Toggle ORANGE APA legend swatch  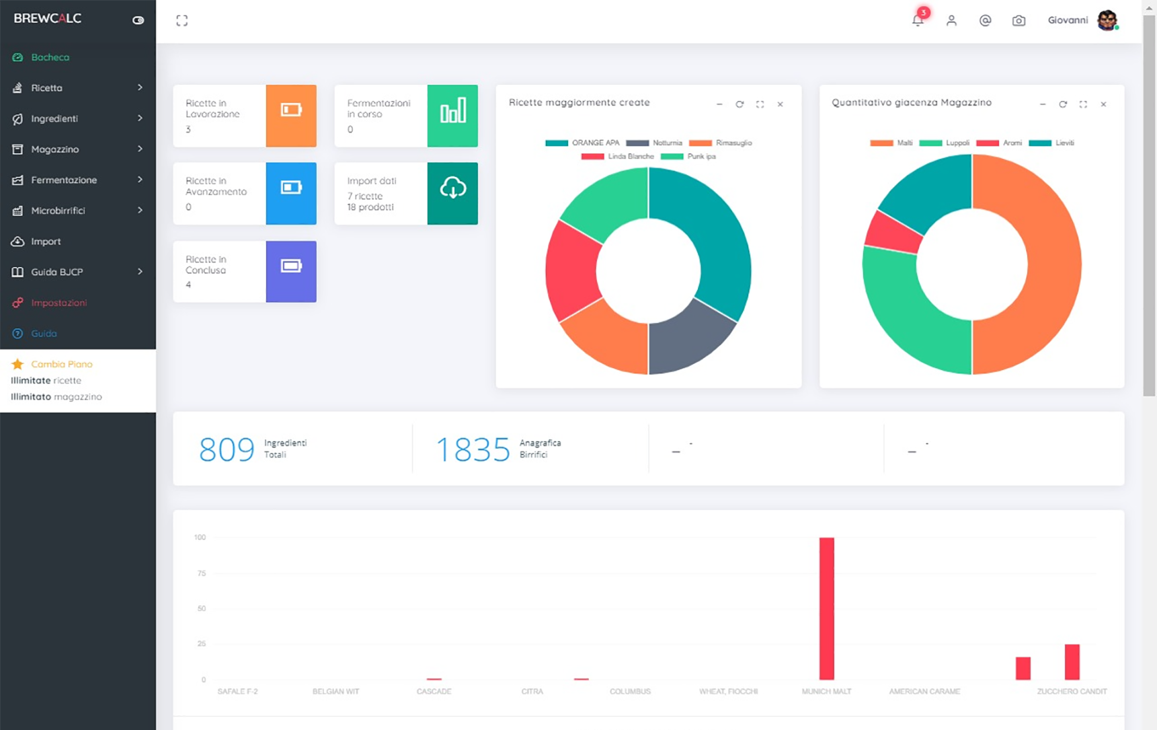(x=557, y=143)
